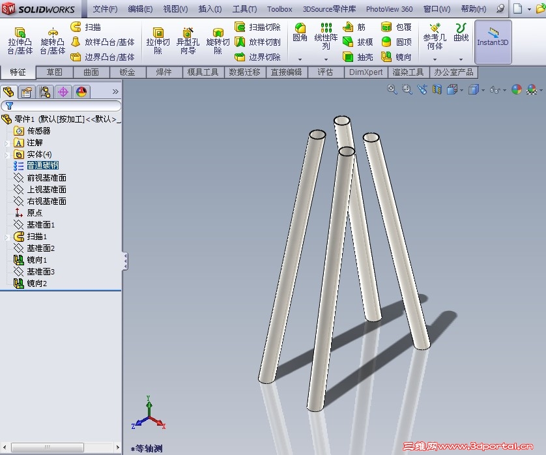Click the feature tree filter field

(x=61, y=106)
